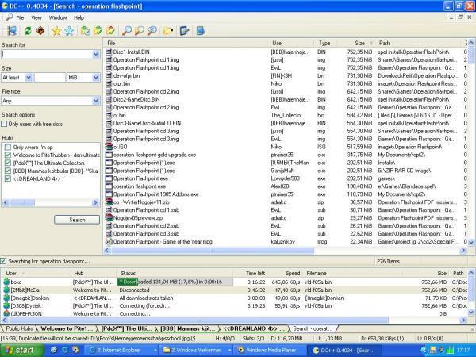Screen dimensions: 476x357
Task: Click the user icon next to [DS08]Dyziek
Action: (x=6, y=305)
